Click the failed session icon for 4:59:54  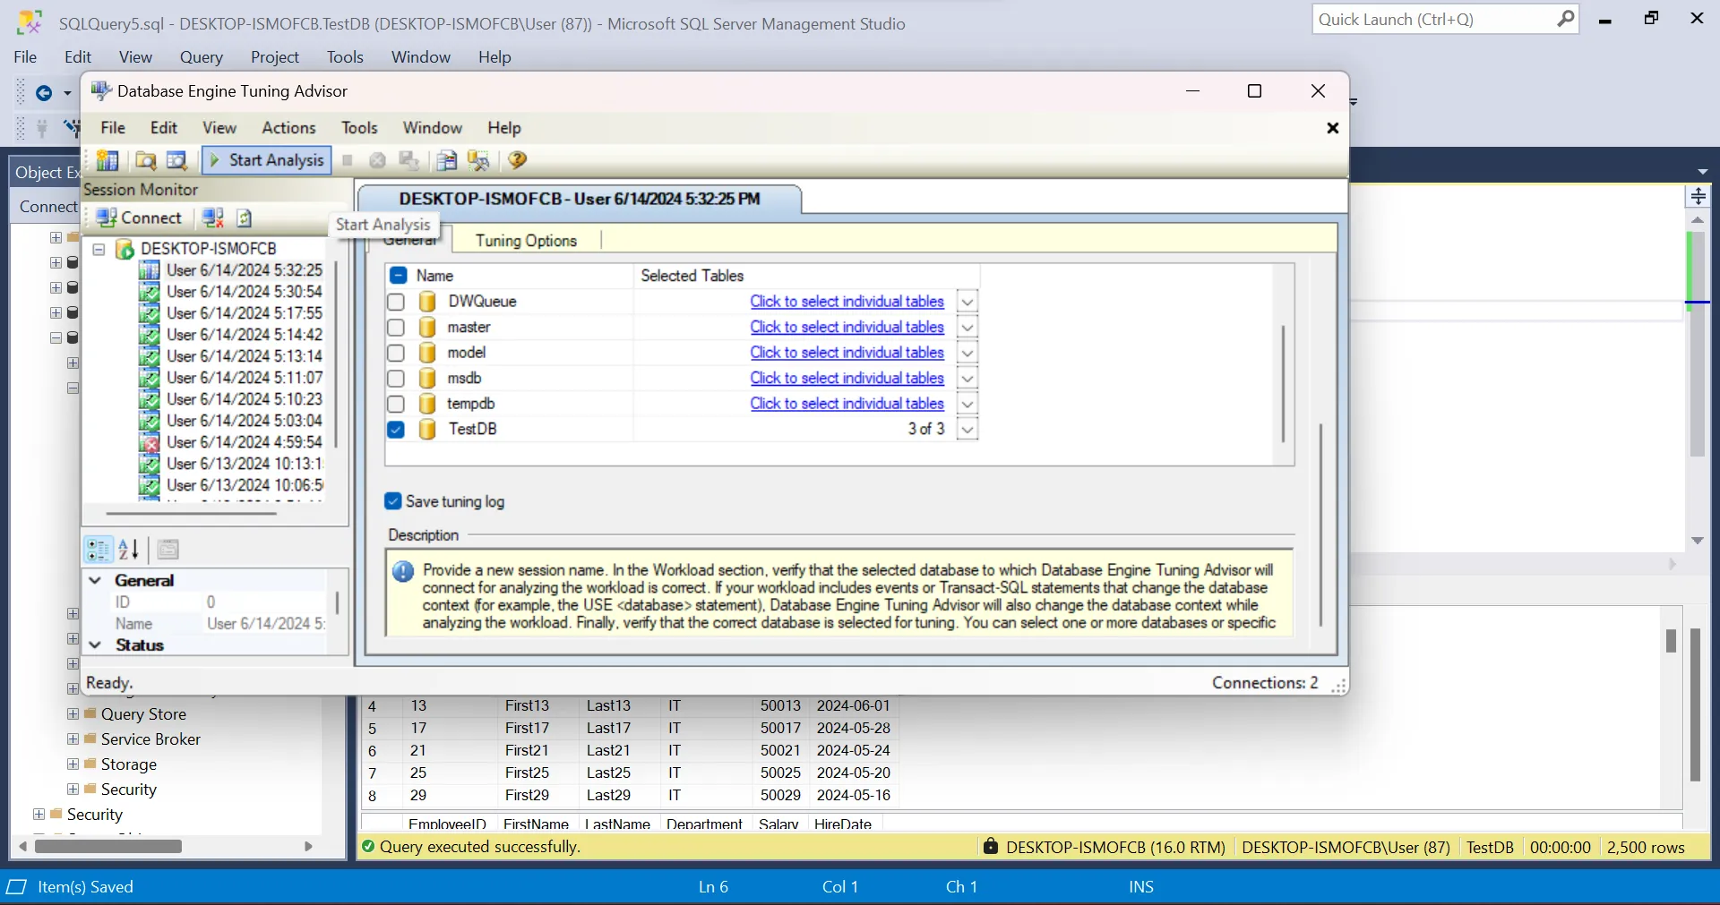[150, 442]
